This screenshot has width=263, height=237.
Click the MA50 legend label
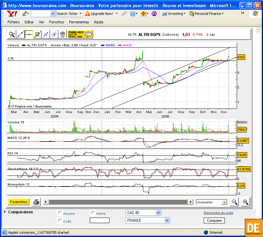coord(110,45)
